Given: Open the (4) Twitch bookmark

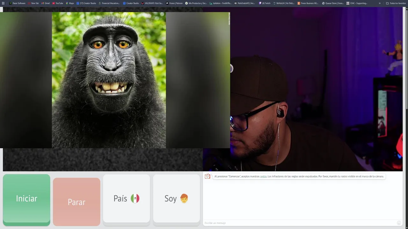Looking at the screenshot, I should (265, 3).
